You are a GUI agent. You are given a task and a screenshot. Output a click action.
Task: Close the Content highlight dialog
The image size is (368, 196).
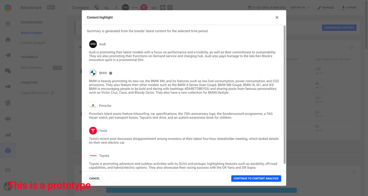coord(277,17)
